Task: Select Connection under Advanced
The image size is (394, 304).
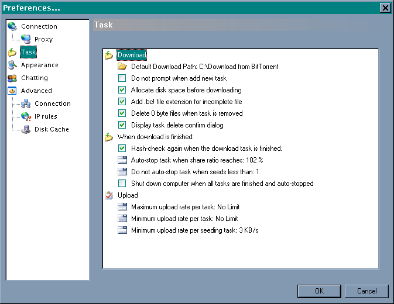Action: pos(52,103)
